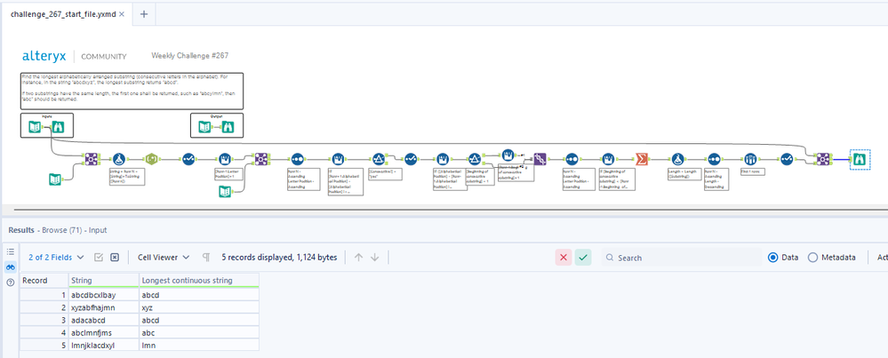Select first Join tool after Inputs container

point(90,160)
